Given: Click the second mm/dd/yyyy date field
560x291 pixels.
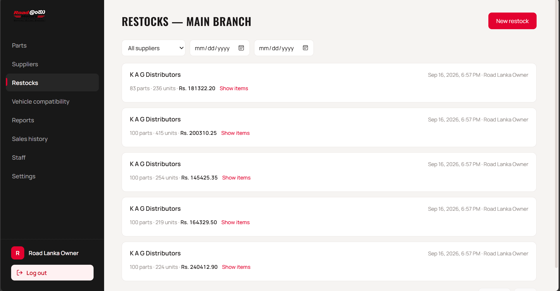Looking at the screenshot, I should (x=284, y=48).
